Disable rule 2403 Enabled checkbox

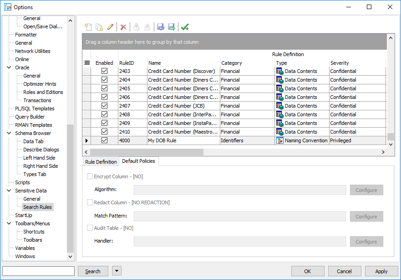[x=104, y=71]
